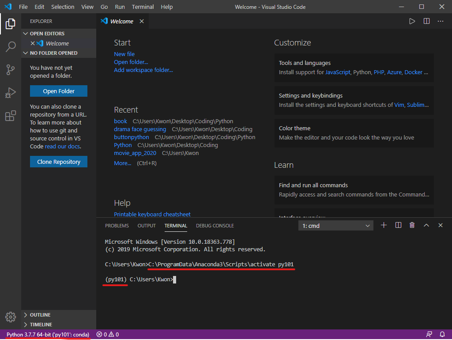Open Printable keyboard cheatsheet link
The height and width of the screenshot is (340, 452).
pos(152,214)
